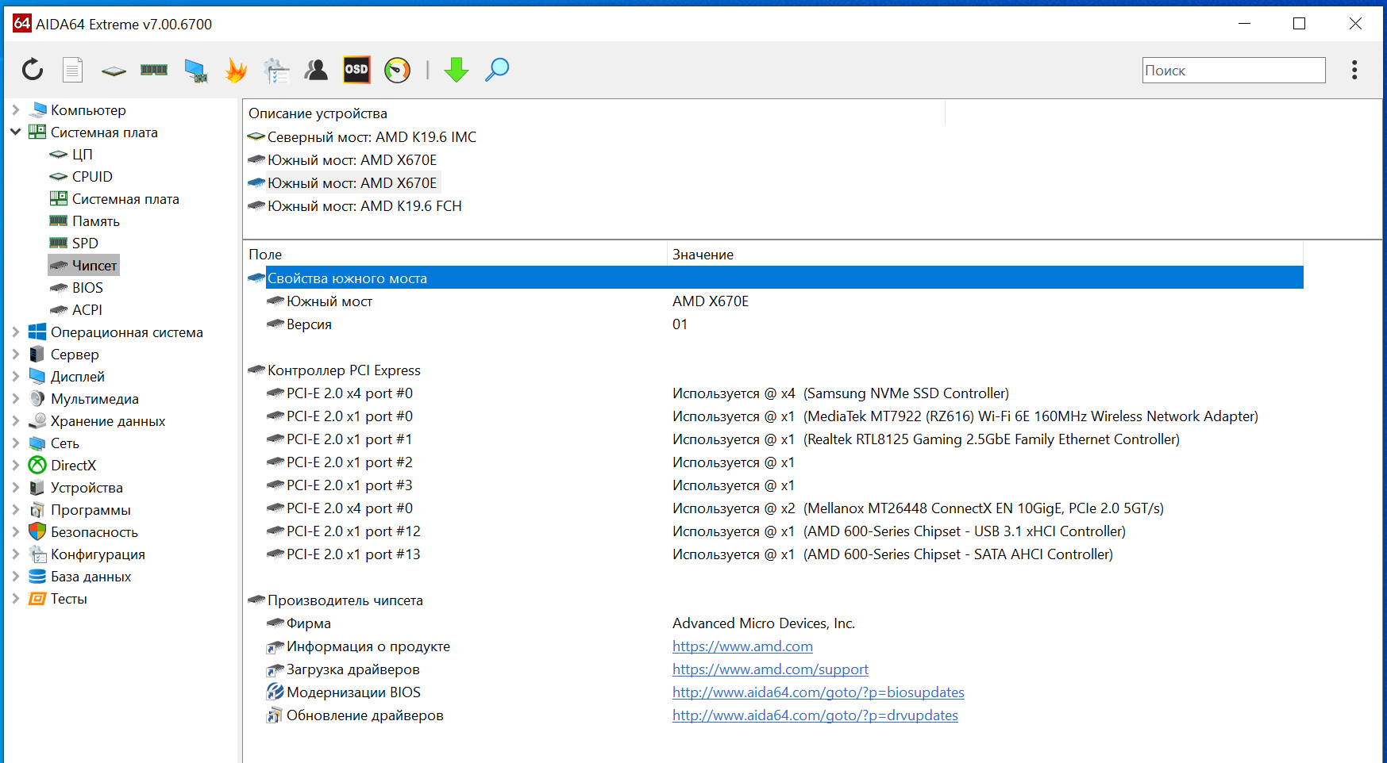The height and width of the screenshot is (763, 1387).
Task: Click the Тесты benchmark icon
Action: click(37, 598)
